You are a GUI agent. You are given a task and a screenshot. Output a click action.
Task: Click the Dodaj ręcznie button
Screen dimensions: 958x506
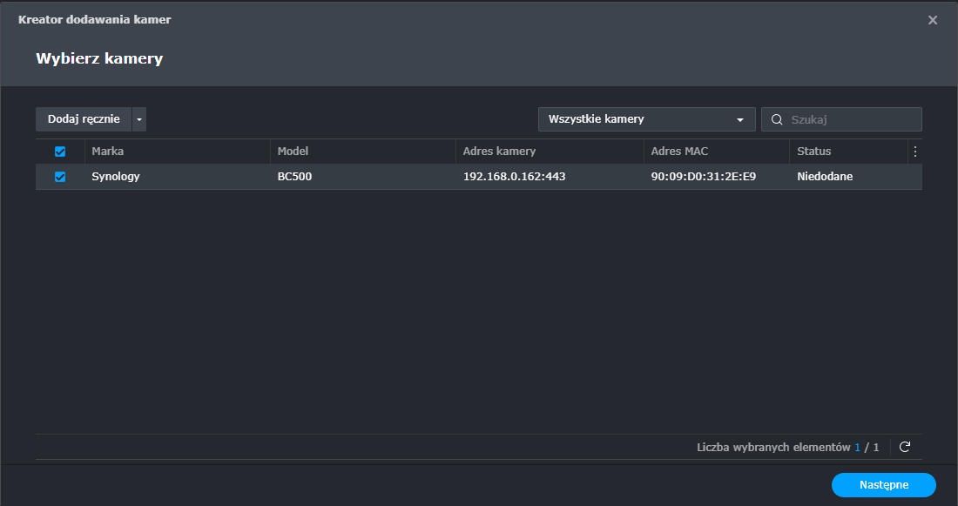coord(84,119)
